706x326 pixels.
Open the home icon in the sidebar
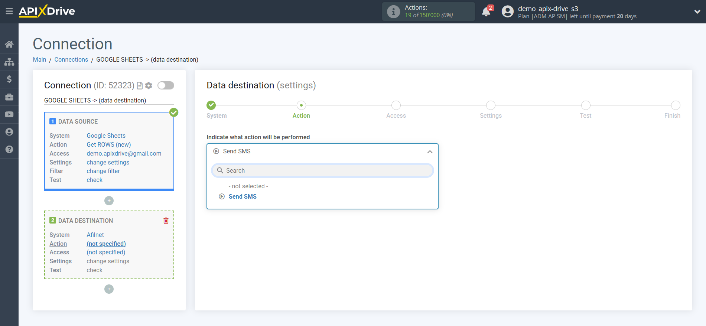(9, 44)
